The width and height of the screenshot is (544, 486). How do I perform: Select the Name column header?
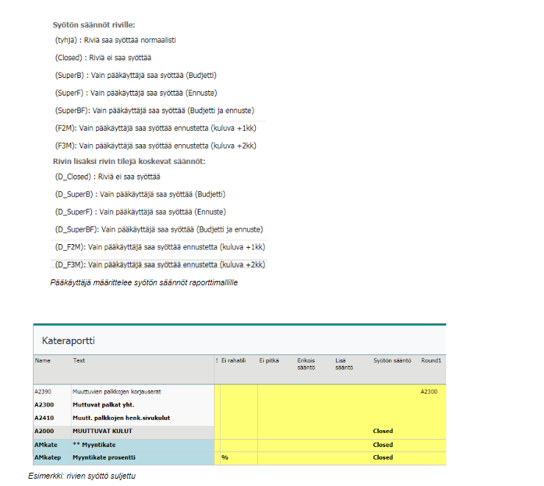42,360
